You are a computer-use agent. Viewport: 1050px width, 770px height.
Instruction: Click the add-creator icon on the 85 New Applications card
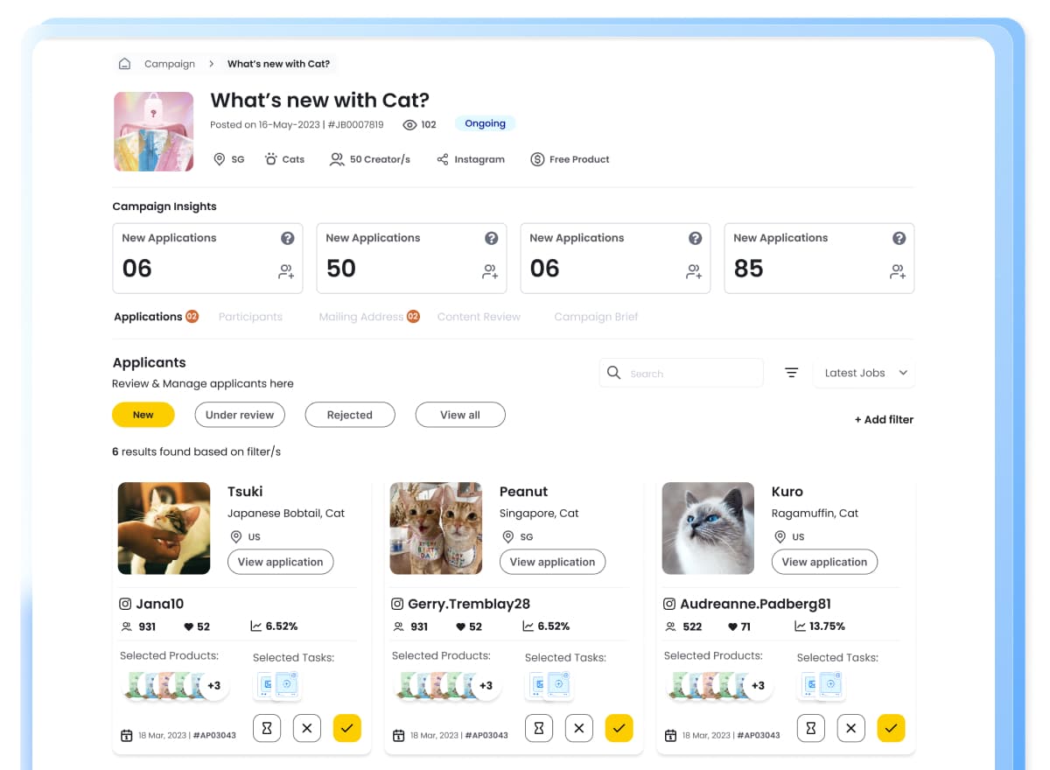tap(898, 271)
